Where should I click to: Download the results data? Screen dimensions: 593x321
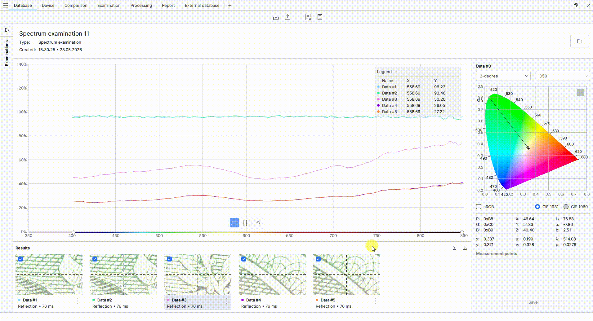coord(465,248)
